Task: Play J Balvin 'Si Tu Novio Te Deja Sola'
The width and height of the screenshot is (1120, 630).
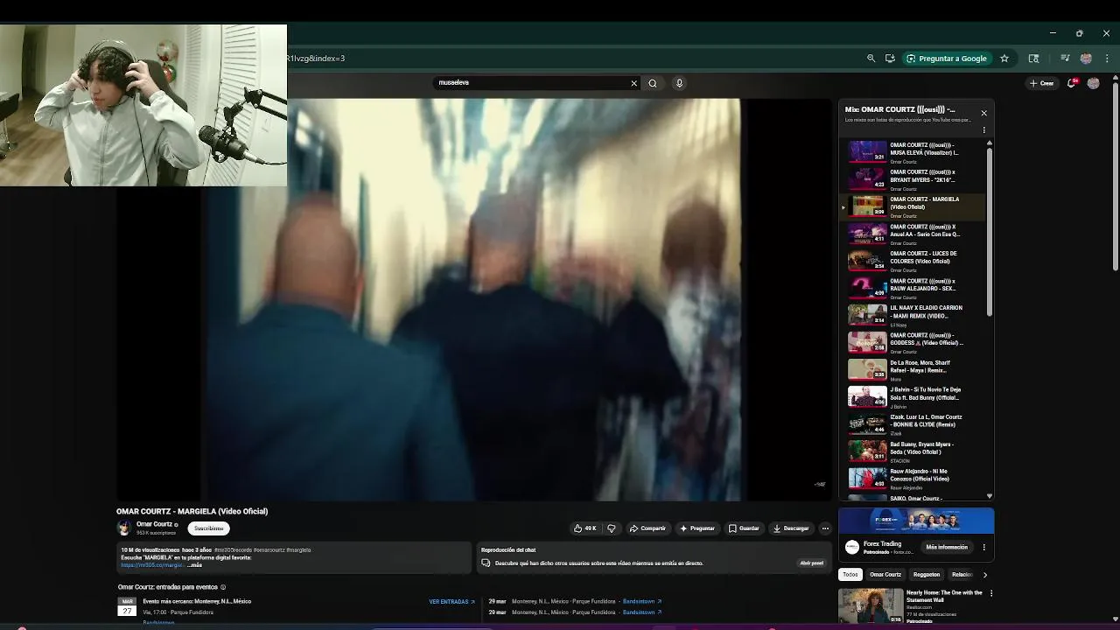Action: click(x=914, y=396)
